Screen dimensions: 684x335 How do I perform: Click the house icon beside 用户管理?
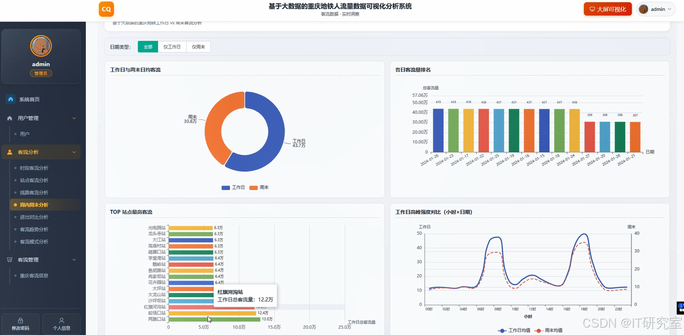click(x=10, y=118)
